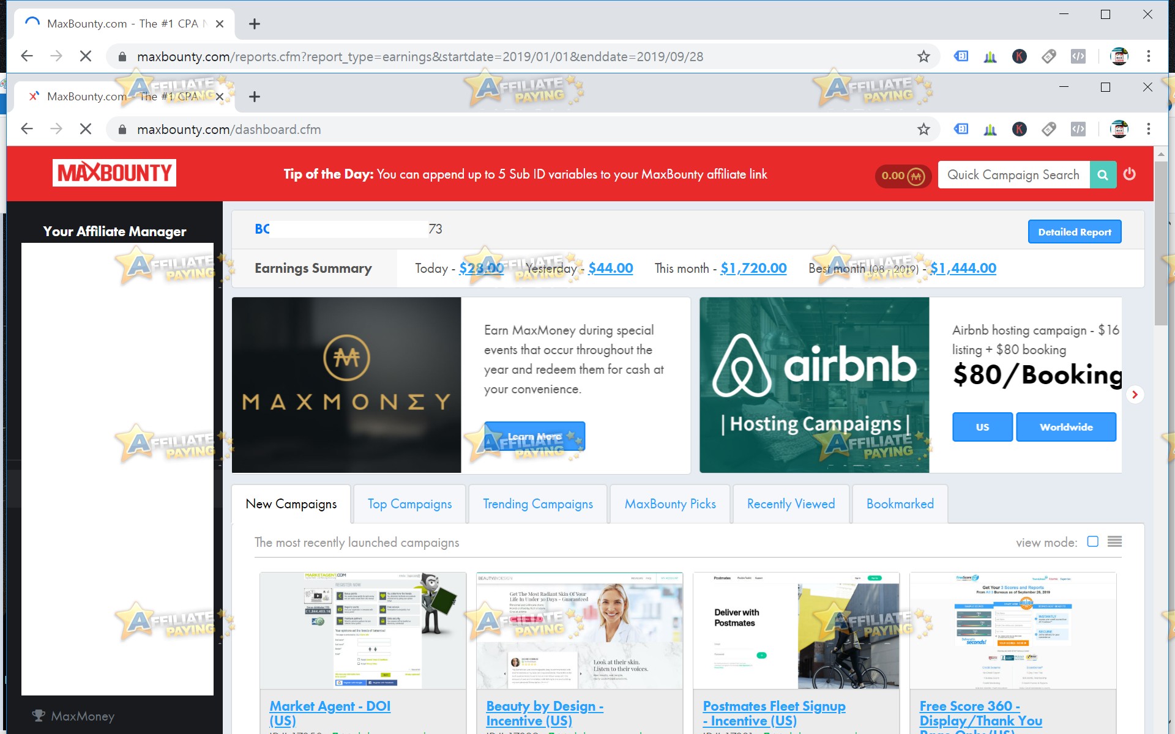Click the power logout icon in the red header
1175x734 pixels.
[x=1130, y=174]
